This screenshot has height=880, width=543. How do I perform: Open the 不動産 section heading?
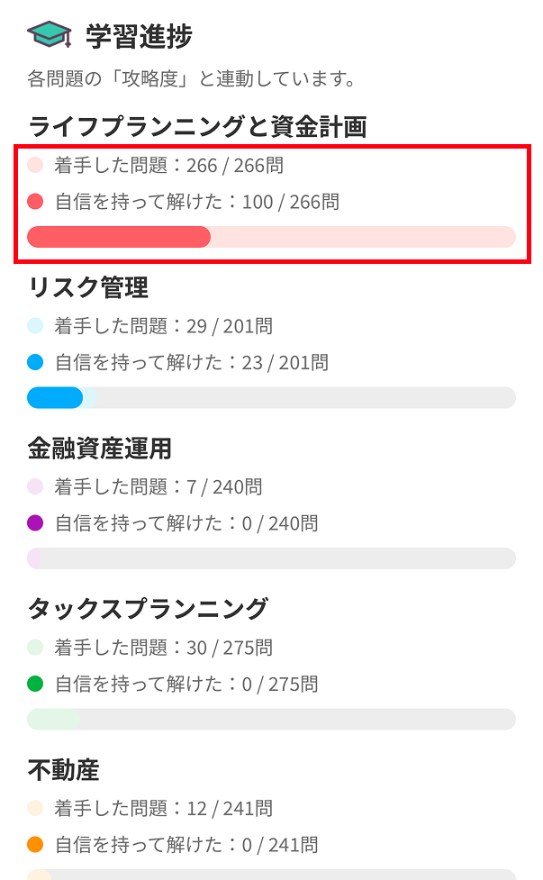[63, 770]
